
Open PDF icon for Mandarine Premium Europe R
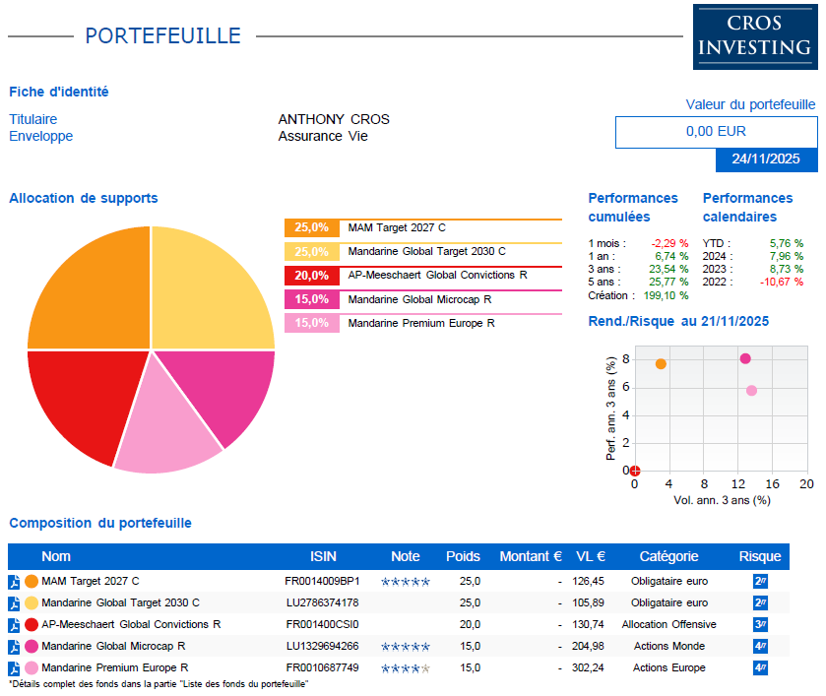tap(14, 668)
